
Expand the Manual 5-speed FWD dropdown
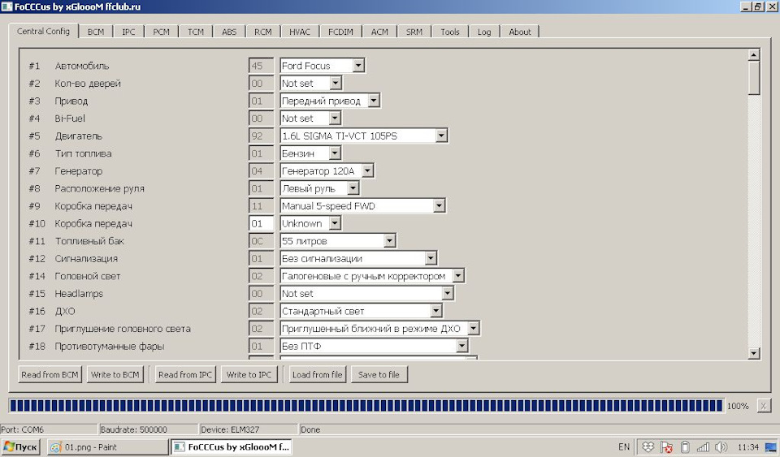pyautogui.click(x=439, y=205)
